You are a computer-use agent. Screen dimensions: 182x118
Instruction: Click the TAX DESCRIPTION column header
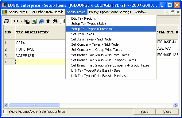point(41,32)
